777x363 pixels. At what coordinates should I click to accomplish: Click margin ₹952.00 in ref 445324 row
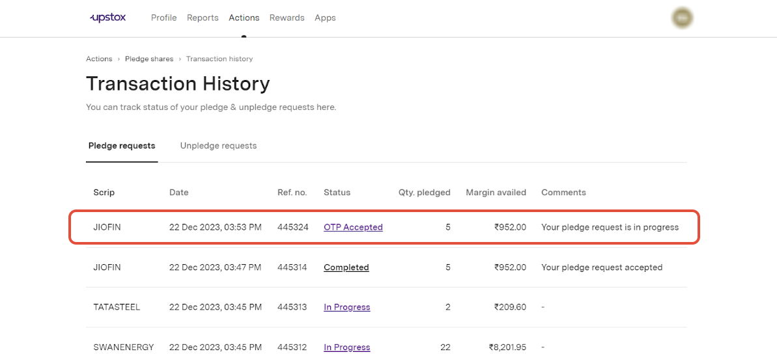point(510,227)
